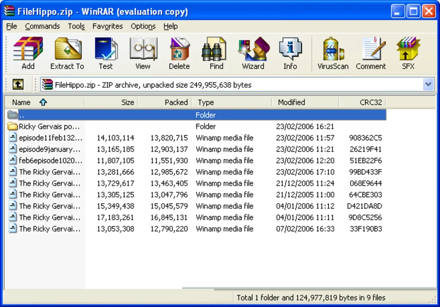Image resolution: width=440 pixels, height=307 pixels.
Task: Run the VirusScan toolbar icon
Action: [x=333, y=49]
